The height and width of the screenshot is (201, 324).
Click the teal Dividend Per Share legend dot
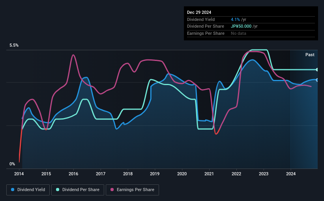(x=58, y=190)
